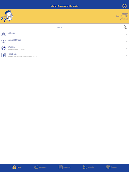This screenshot has height=172, width=129.
Task: Click the Facebook logo icon
Action: (x=3, y=55)
